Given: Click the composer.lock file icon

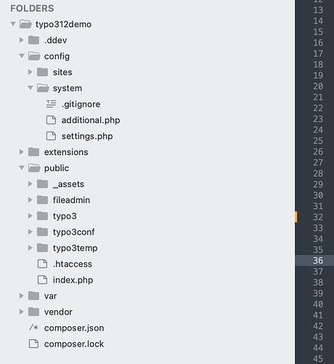Looking at the screenshot, I should pos(33,344).
